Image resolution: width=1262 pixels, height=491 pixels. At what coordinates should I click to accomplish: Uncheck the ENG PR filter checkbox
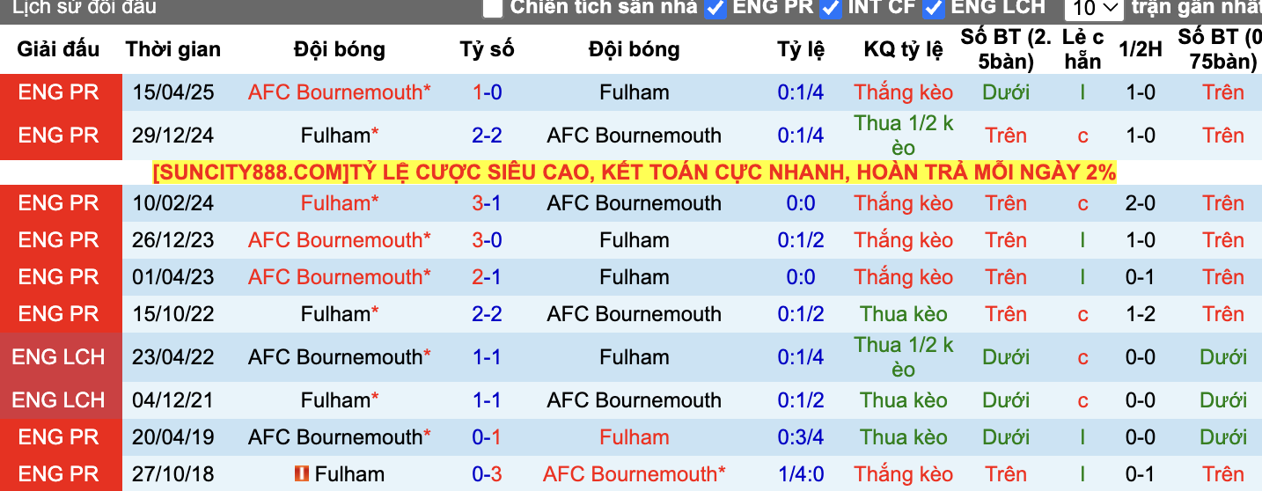pyautogui.click(x=715, y=7)
